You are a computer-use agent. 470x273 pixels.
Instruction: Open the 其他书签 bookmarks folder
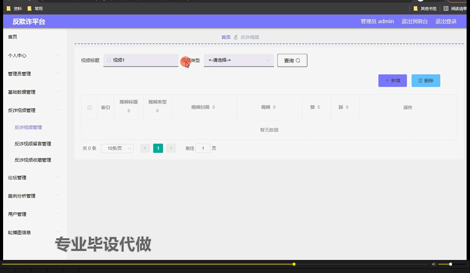point(425,8)
